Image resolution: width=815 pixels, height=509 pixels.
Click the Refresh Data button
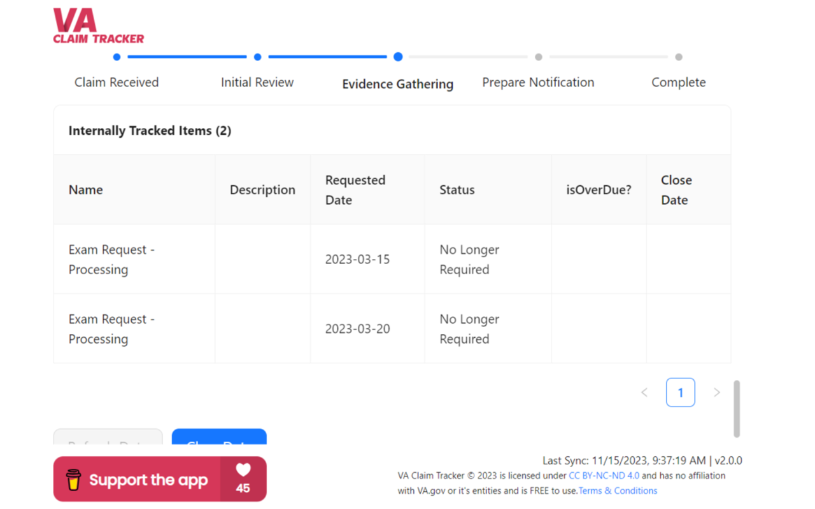pyautogui.click(x=108, y=439)
